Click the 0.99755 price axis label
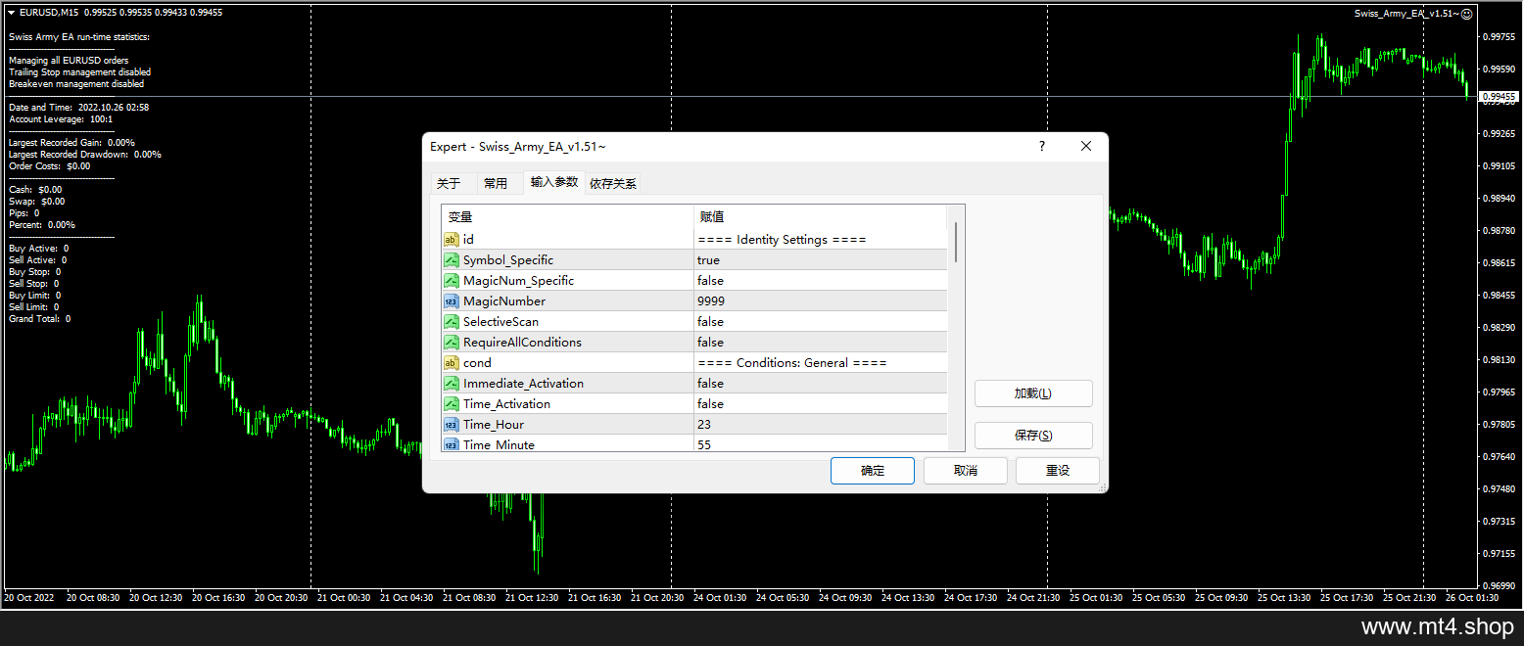This screenshot has height=646, width=1524. 1500,36
